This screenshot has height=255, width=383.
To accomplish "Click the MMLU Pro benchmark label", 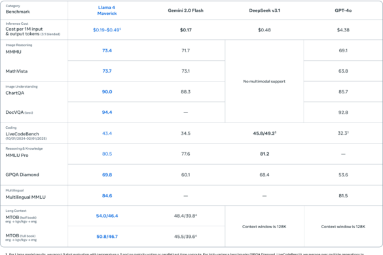I will coord(17,155).
